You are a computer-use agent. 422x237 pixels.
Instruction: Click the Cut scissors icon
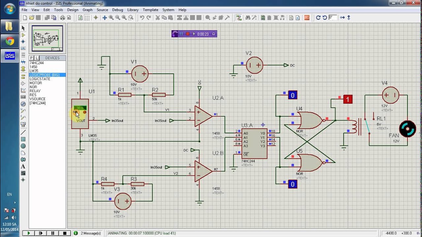[x=158, y=18]
